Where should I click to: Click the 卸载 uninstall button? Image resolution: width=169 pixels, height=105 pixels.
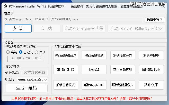(x=47, y=28)
